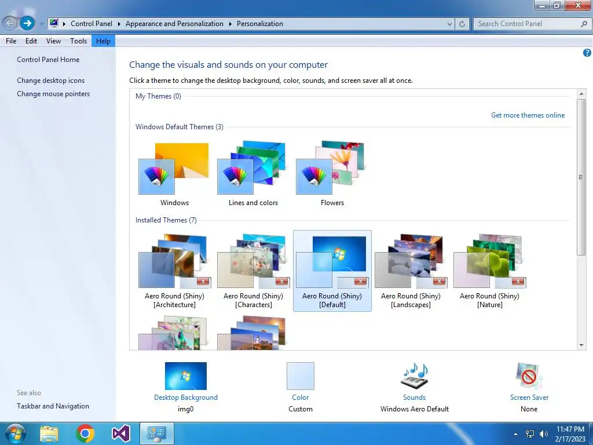593x445 pixels.
Task: Click the theme list scrollbar thumb
Action: coord(581,177)
